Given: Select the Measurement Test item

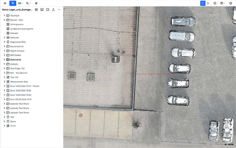Looking at the screenshot, I should 19,82.
